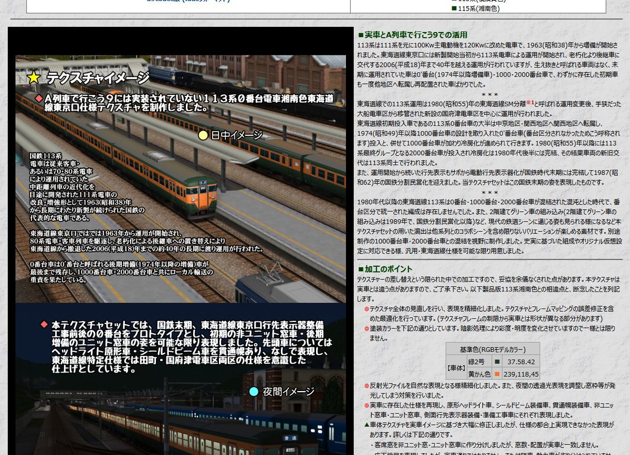Click the paragraph starting 1980年代以降の東海道線113系
The image size is (630, 455).
click(488, 226)
